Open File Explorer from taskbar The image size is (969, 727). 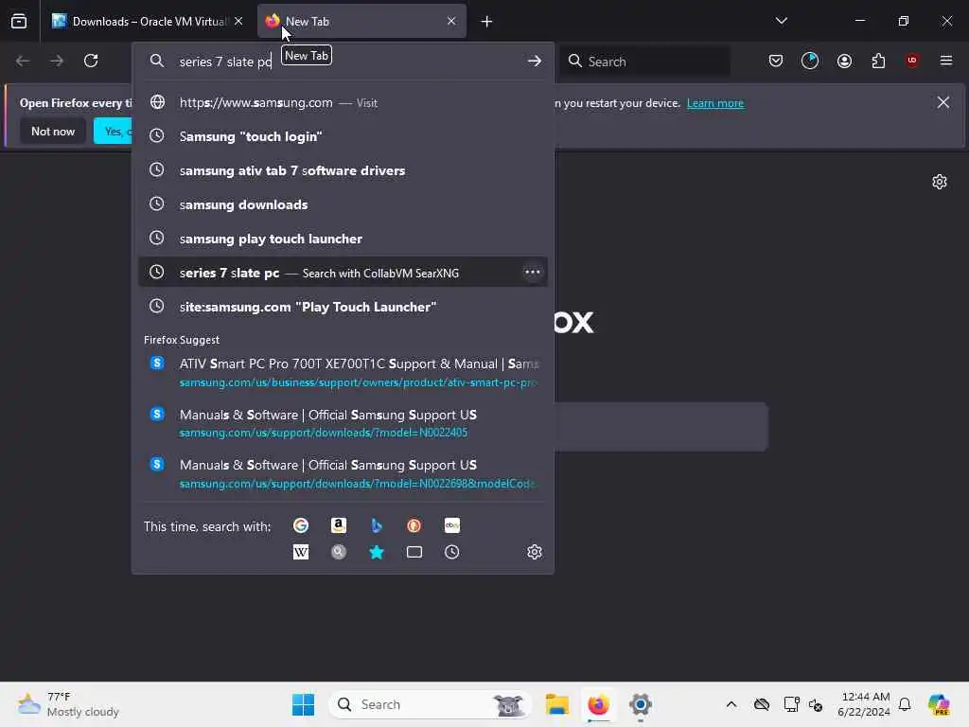(556, 704)
